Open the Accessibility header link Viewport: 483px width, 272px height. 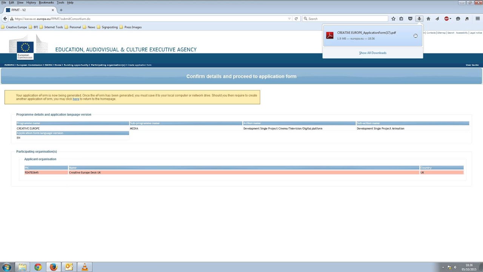(462, 33)
